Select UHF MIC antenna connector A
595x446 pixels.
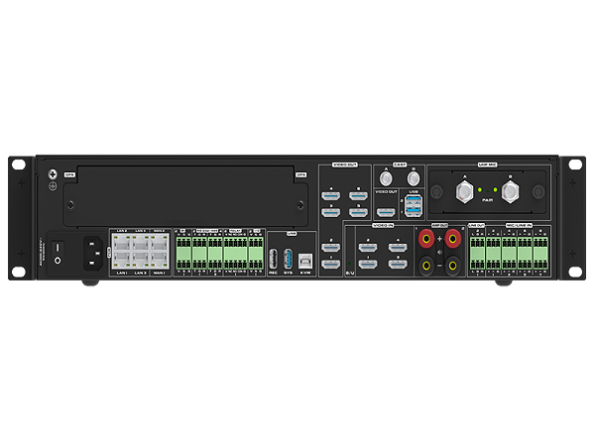[462, 189]
